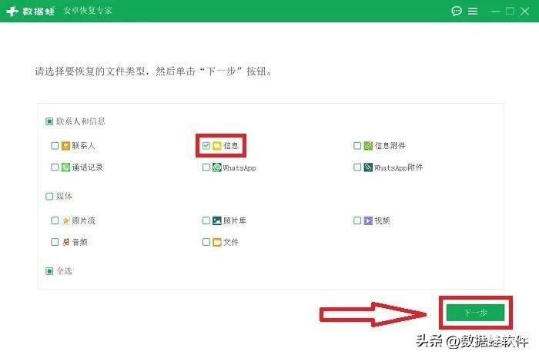Screen dimensions: 539x358
Task: Click the 文件 folder icon
Action: click(217, 242)
